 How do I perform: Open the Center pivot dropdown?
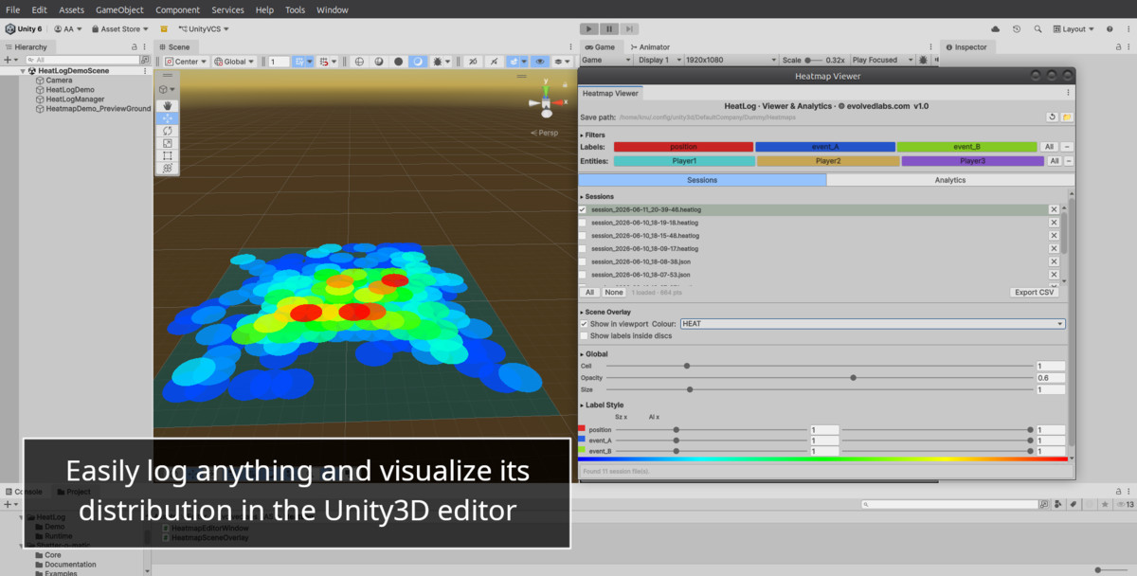pos(187,62)
